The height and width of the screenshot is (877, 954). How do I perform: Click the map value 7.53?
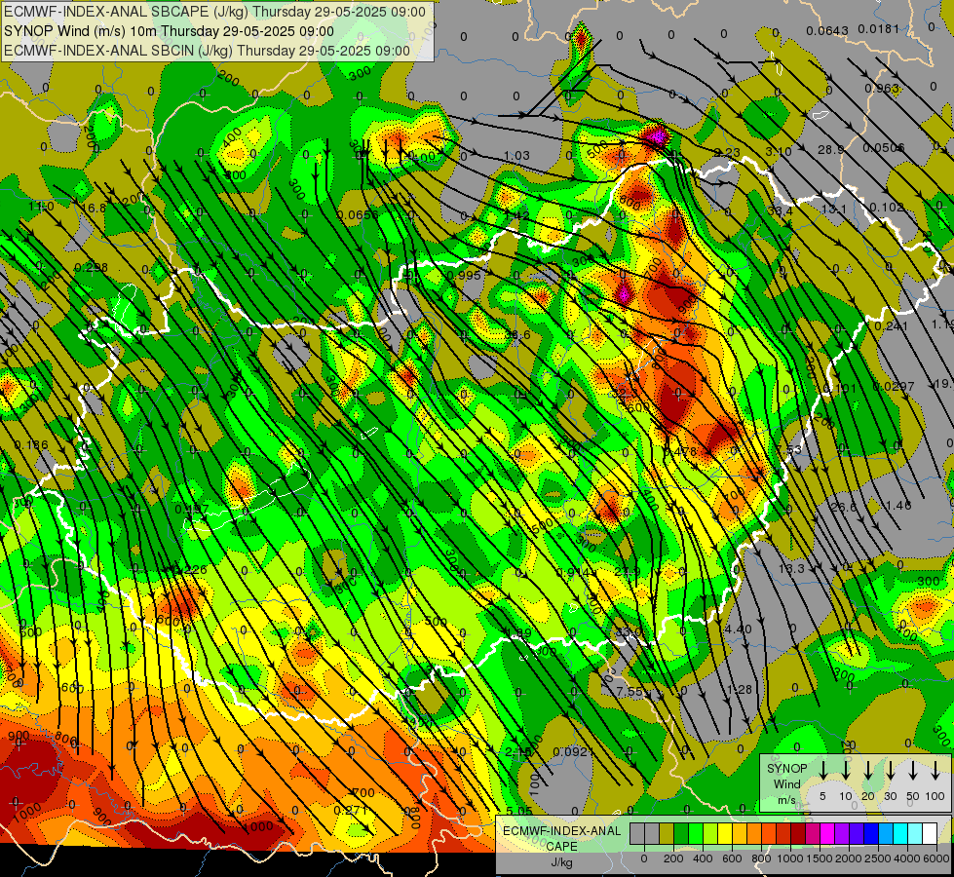point(789,449)
